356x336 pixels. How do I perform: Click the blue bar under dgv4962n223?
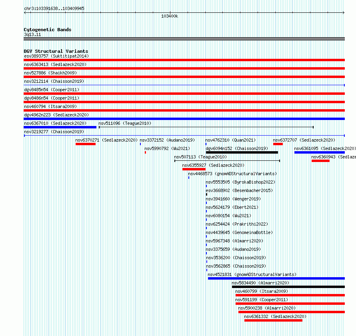tap(184, 119)
